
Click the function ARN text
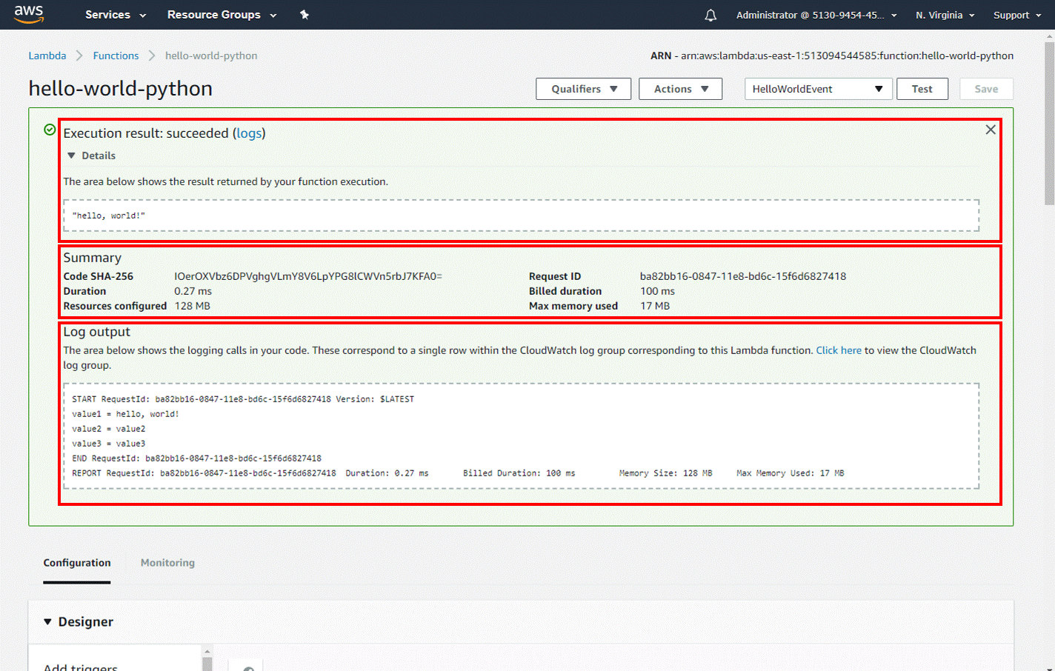tap(832, 56)
